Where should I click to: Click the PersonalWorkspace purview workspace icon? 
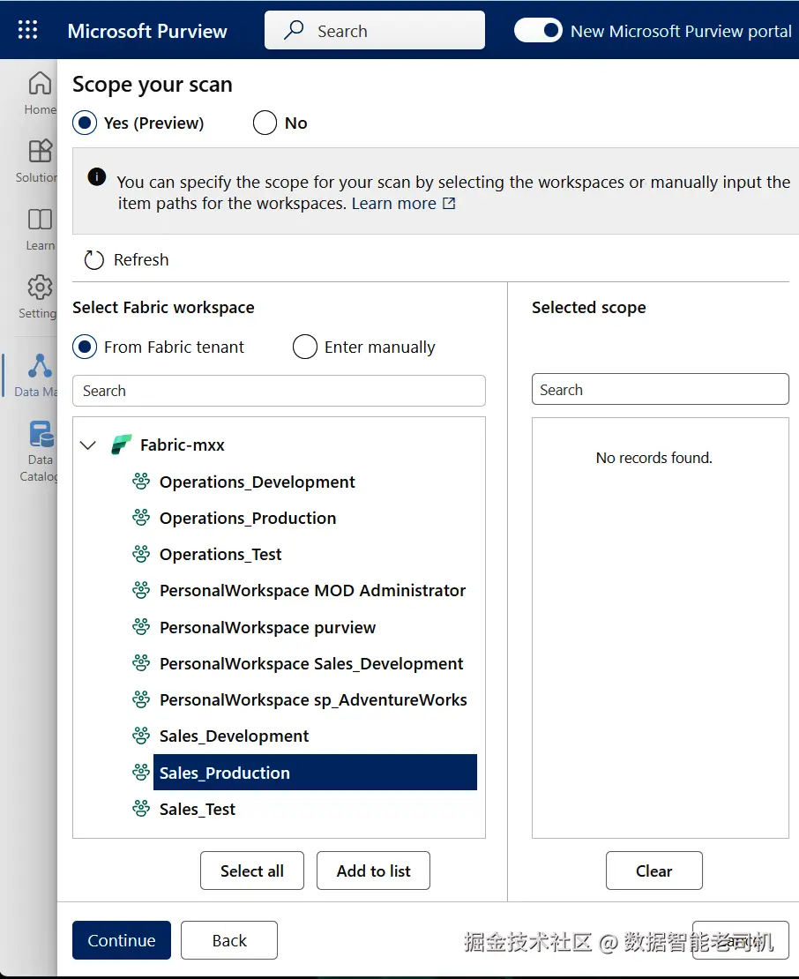[141, 627]
